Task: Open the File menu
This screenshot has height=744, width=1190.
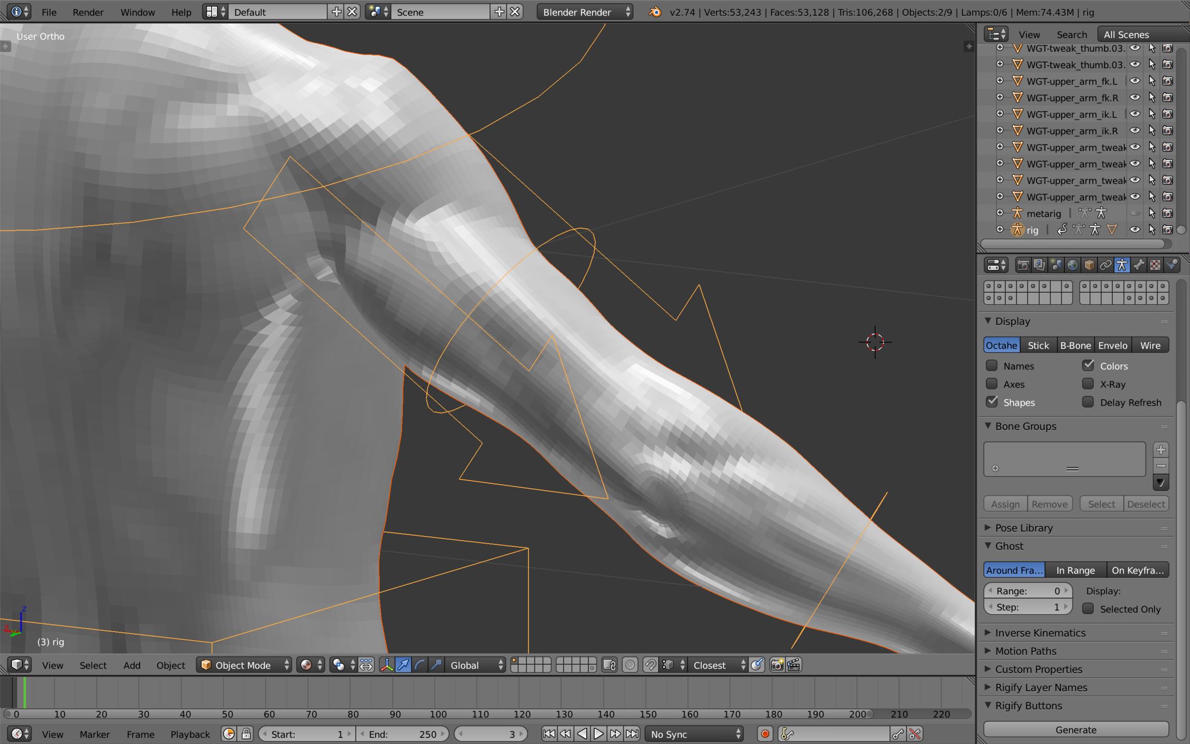Action: tap(49, 12)
